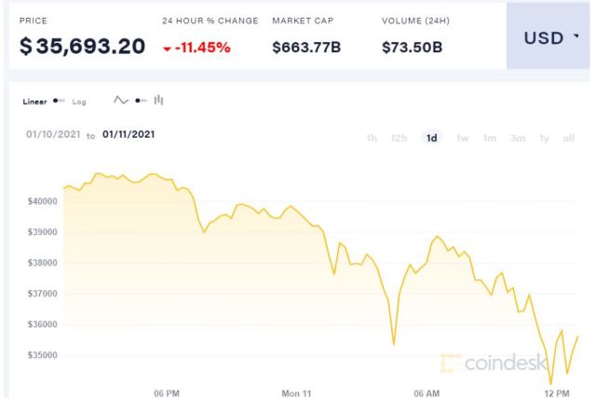Show the all-time price range
This screenshot has width=596, height=398.
569,138
